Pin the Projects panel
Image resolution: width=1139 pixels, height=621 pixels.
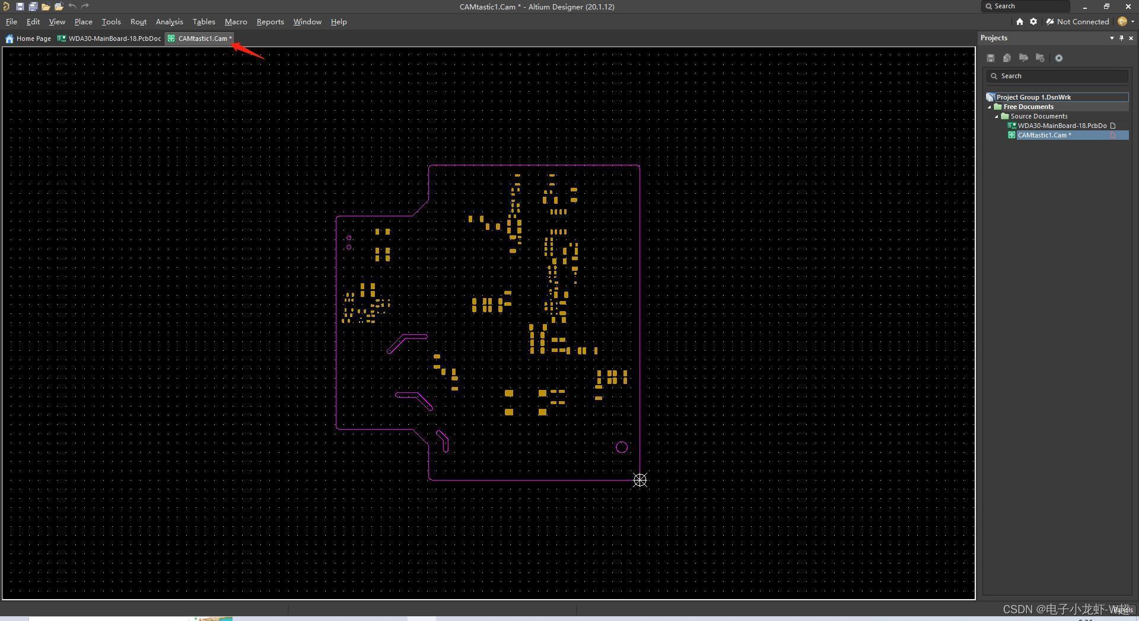(1121, 38)
